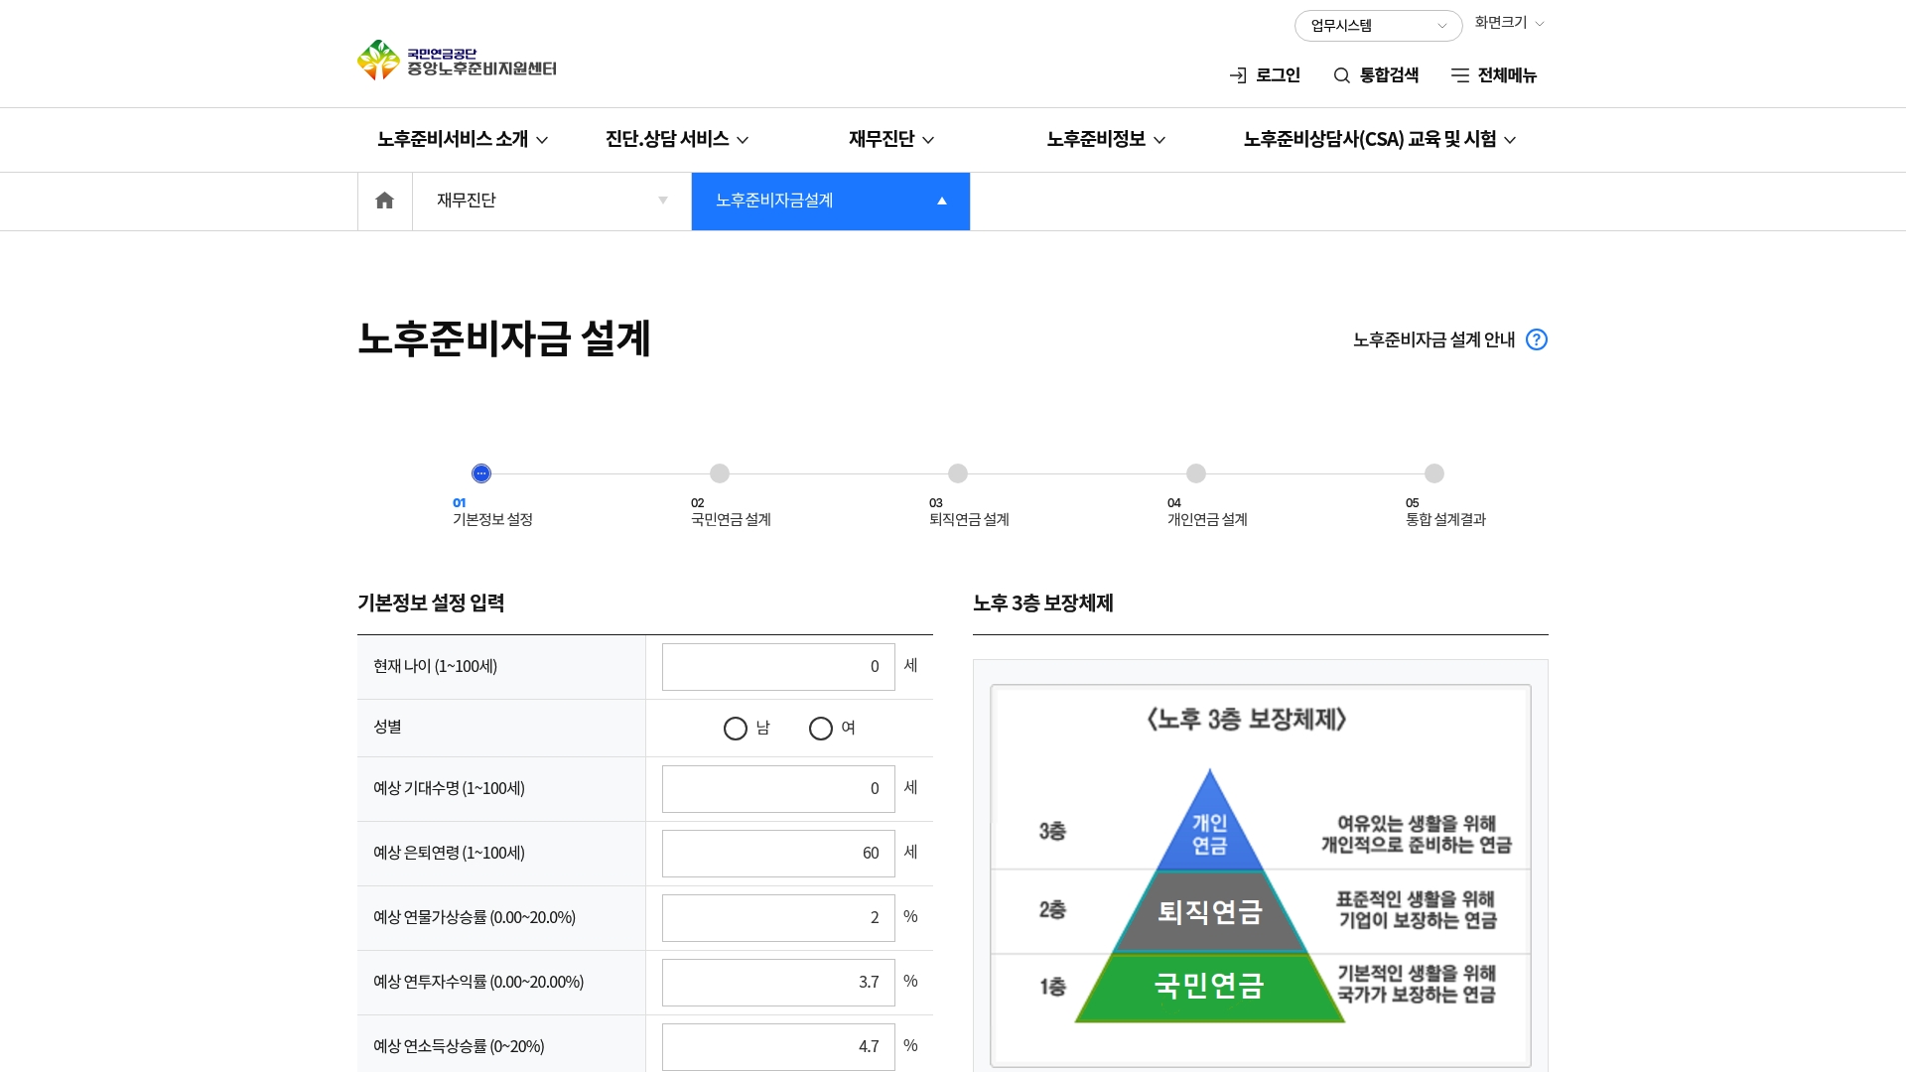This screenshot has width=1906, height=1072.
Task: Expand the 화면크기 selector
Action: click(x=1509, y=23)
